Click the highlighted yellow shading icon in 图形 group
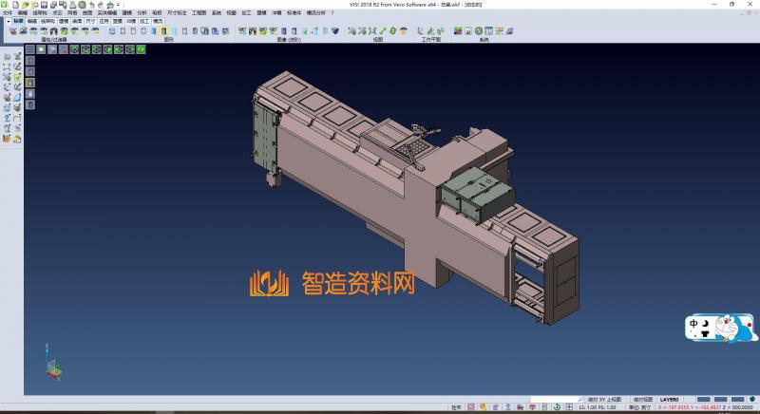The width and height of the screenshot is (760, 414). pyautogui.click(x=162, y=31)
